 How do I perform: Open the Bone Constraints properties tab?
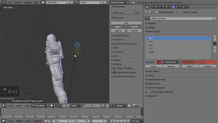tap(180, 7)
